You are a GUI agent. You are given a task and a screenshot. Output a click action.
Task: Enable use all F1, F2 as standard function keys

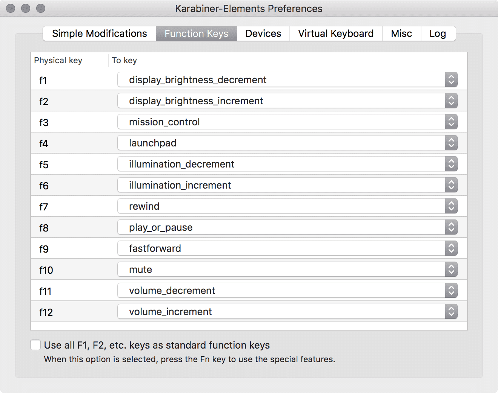pyautogui.click(x=35, y=345)
